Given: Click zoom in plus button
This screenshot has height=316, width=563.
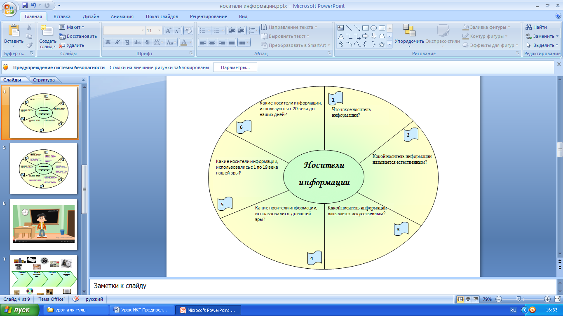Looking at the screenshot, I should [547, 299].
